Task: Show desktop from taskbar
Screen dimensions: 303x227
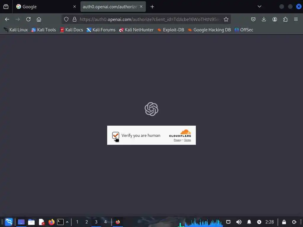Action: pyautogui.click(x=21, y=222)
